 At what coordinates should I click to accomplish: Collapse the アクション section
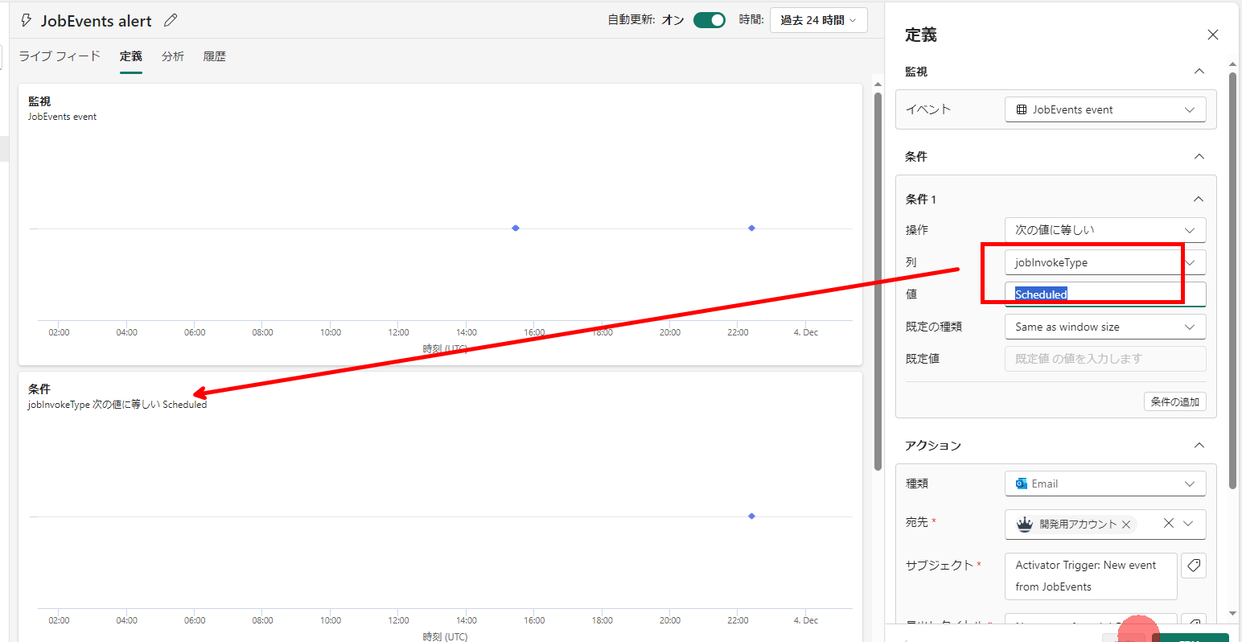[x=1199, y=445]
